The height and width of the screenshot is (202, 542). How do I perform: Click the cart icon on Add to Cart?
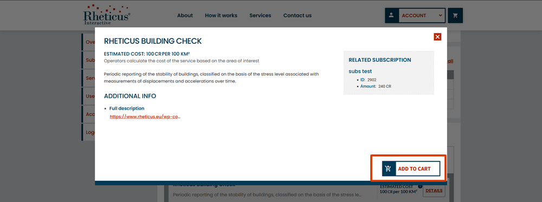[388, 169]
